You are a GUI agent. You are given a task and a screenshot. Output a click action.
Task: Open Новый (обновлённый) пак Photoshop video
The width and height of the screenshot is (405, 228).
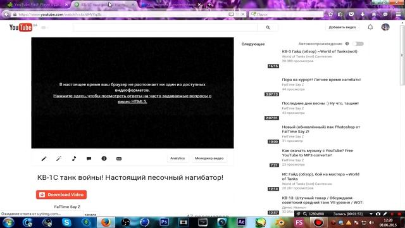(x=321, y=129)
